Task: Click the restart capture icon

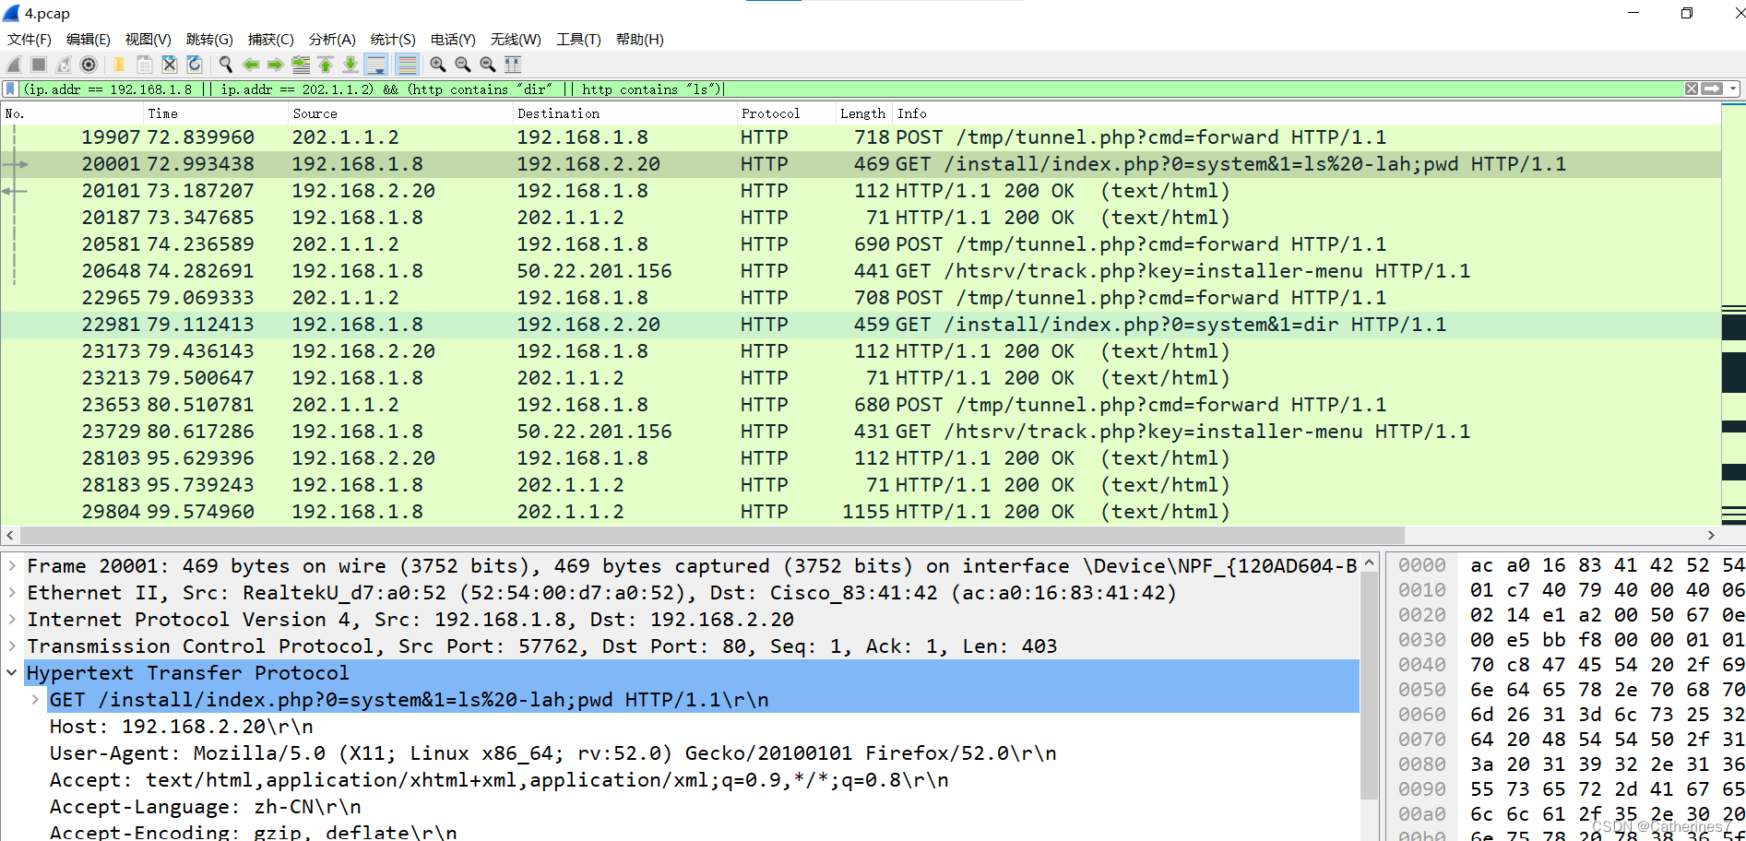Action: tap(64, 65)
